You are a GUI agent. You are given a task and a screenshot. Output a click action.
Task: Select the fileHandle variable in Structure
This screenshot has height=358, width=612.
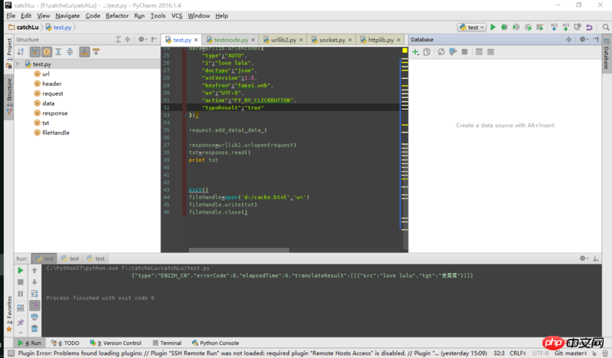(57, 132)
